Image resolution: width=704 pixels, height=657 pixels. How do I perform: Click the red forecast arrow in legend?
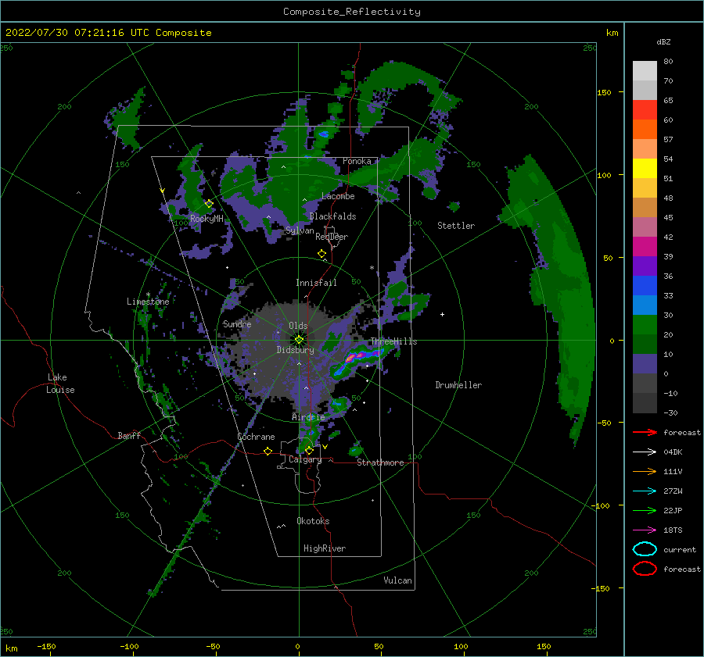(x=645, y=432)
